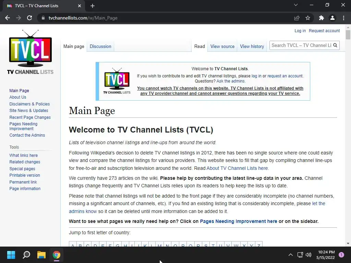Open Disclaimers & Policies in the sidebar
Image resolution: width=351 pixels, height=263 pixels.
tap(29, 104)
